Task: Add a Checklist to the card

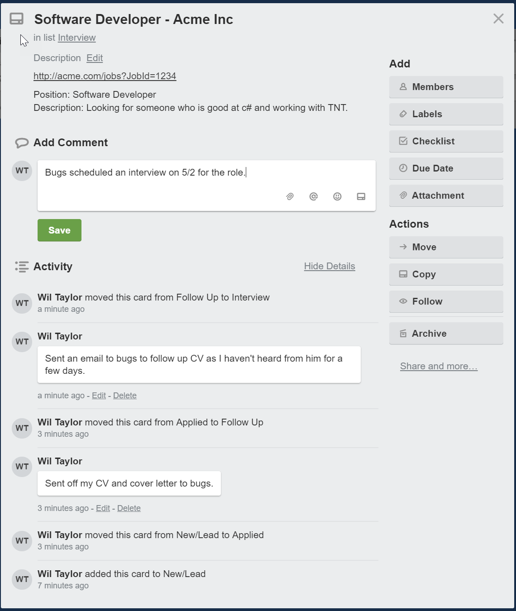Action: point(446,141)
